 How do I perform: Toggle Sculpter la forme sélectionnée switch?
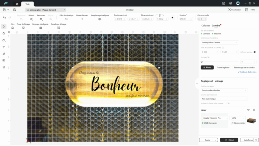coord(228,103)
